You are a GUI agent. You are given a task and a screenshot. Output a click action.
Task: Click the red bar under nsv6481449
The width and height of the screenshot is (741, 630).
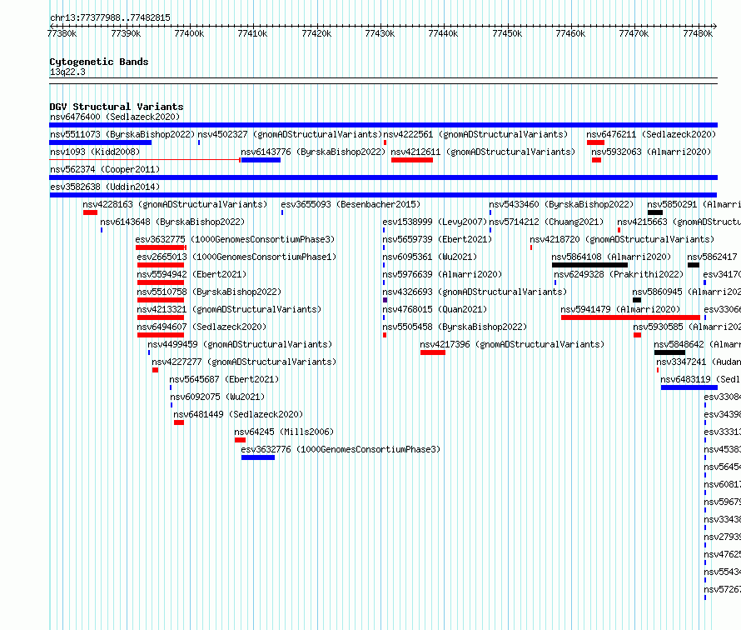click(x=179, y=422)
